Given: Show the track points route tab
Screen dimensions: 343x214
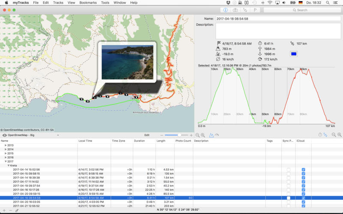Looking at the screenshot, I should (245, 10).
